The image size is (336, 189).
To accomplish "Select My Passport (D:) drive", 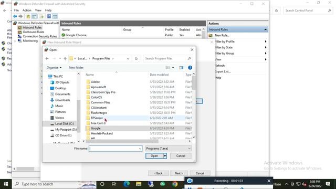I will pyautogui.click(x=66, y=130).
